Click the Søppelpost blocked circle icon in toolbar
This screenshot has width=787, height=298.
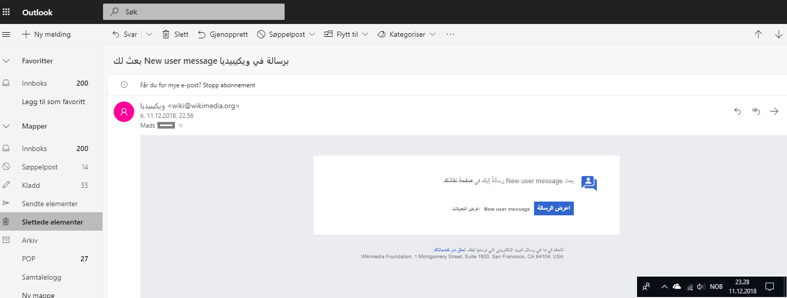261,34
